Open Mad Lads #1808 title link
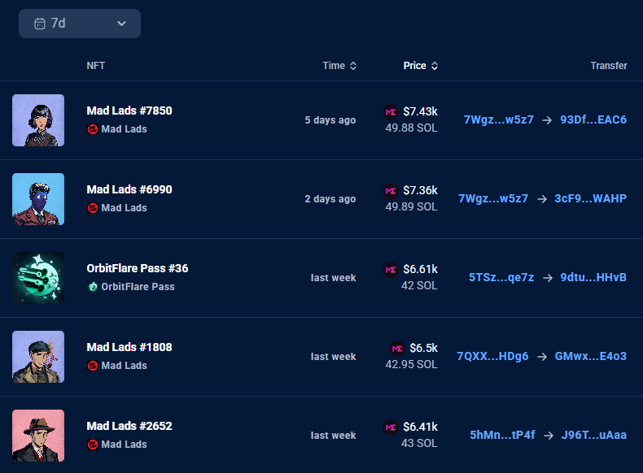The width and height of the screenshot is (643, 473). coord(129,347)
